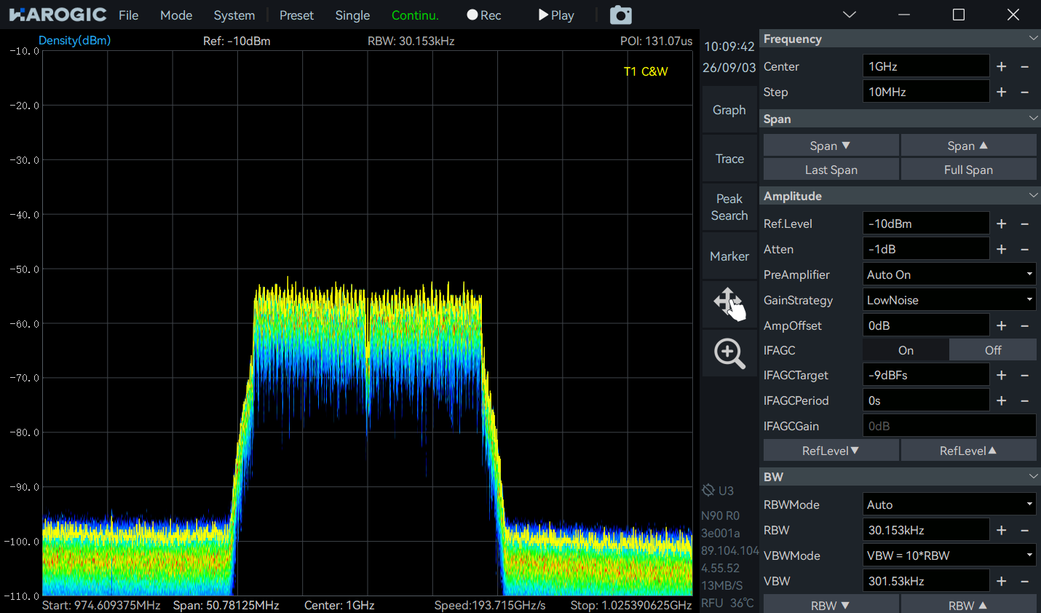Open the Mode menu
1041x613 pixels.
pyautogui.click(x=176, y=15)
